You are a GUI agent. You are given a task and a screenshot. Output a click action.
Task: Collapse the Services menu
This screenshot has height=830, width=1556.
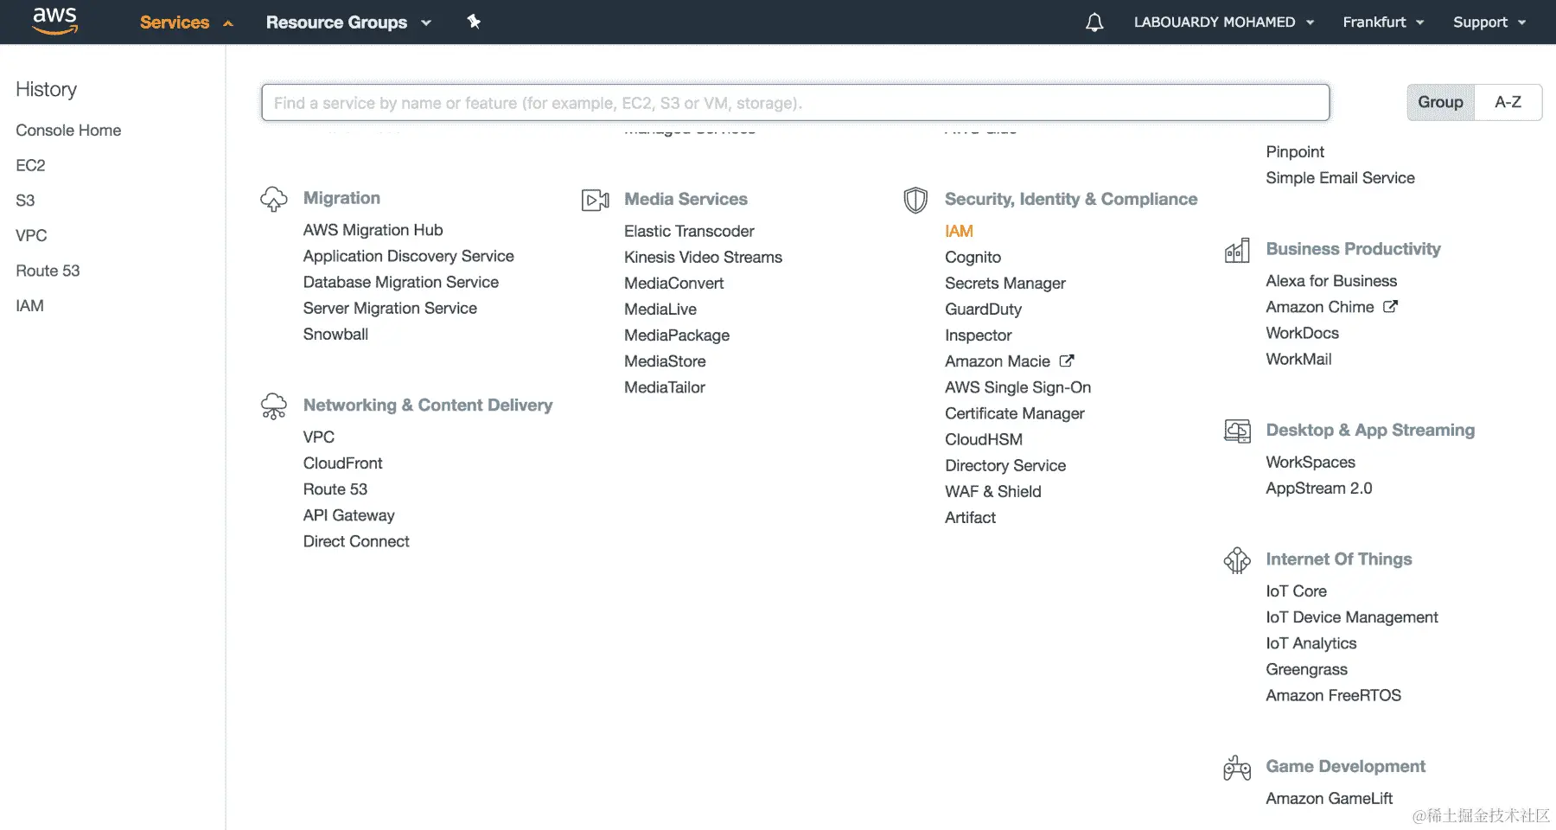187,22
